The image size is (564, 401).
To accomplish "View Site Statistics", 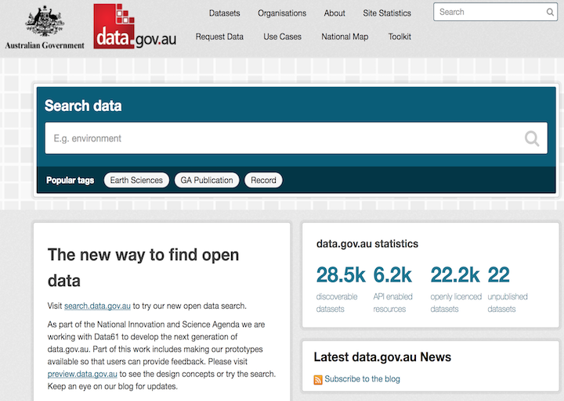I will tap(387, 13).
